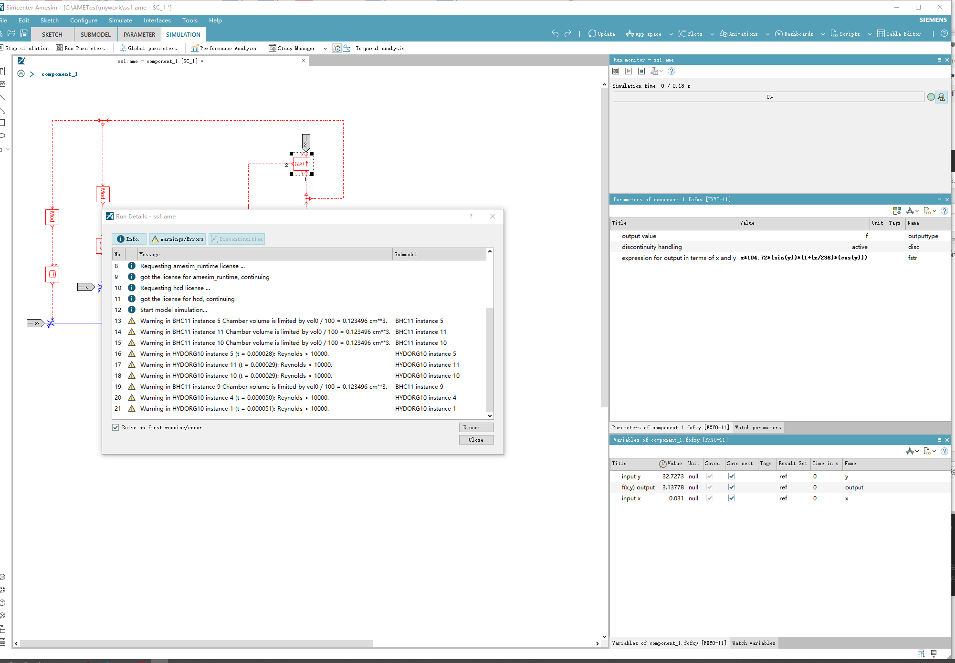Open the Study Manager
Viewport: 955px width, 663px height.
point(292,48)
